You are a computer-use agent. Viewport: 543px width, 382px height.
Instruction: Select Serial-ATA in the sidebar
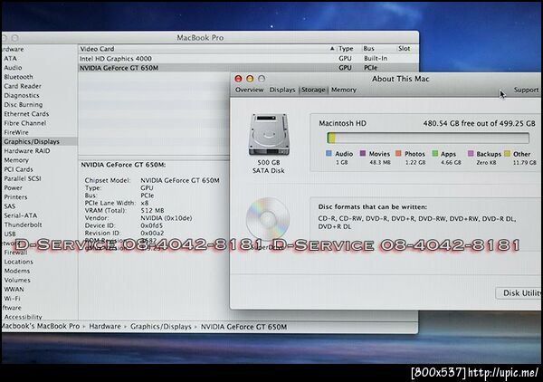click(21, 215)
